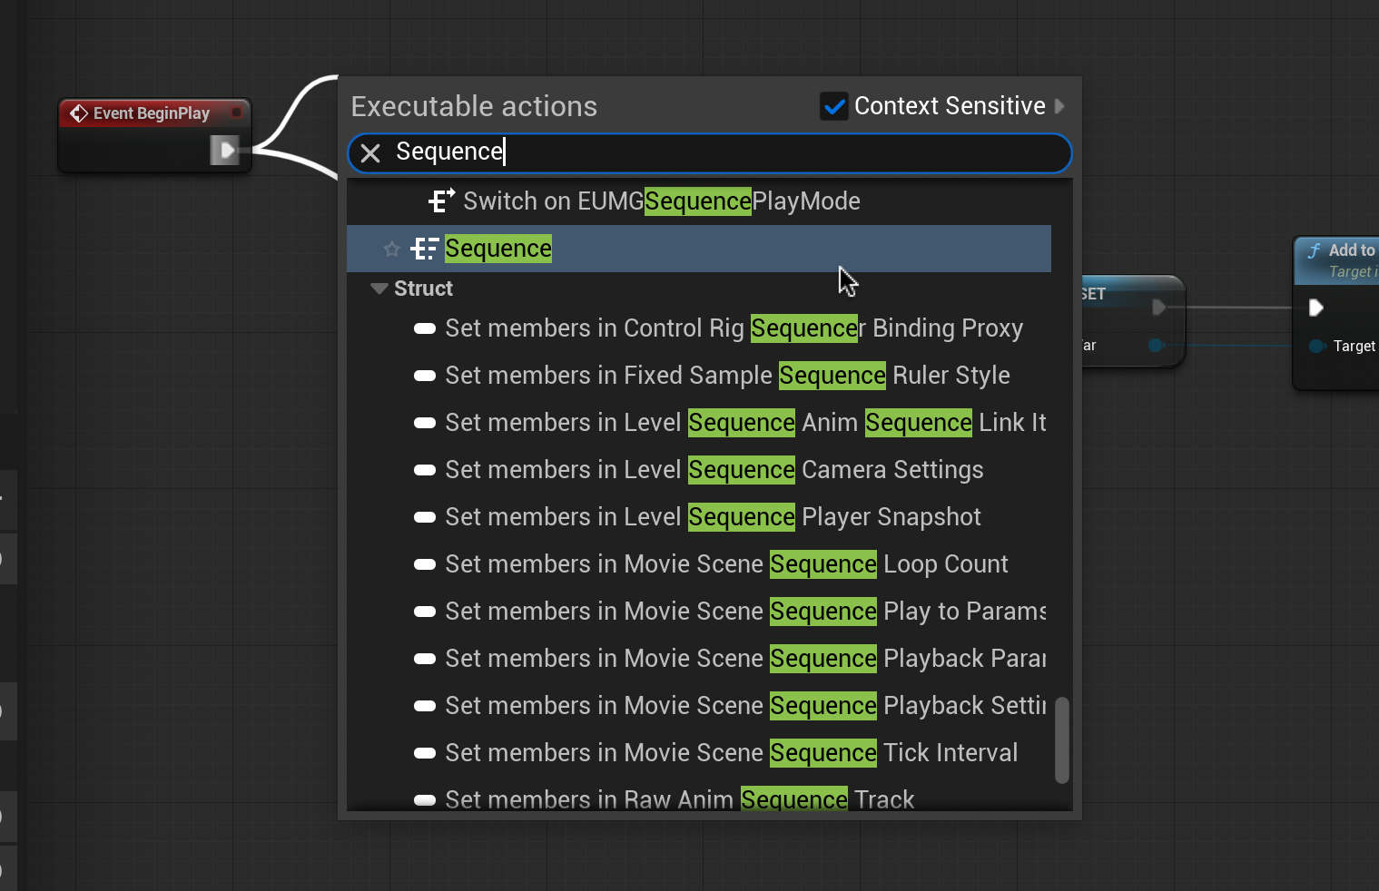The image size is (1379, 891).
Task: Pick Set members in Level Sequence Player Snapshot
Action: point(713,517)
